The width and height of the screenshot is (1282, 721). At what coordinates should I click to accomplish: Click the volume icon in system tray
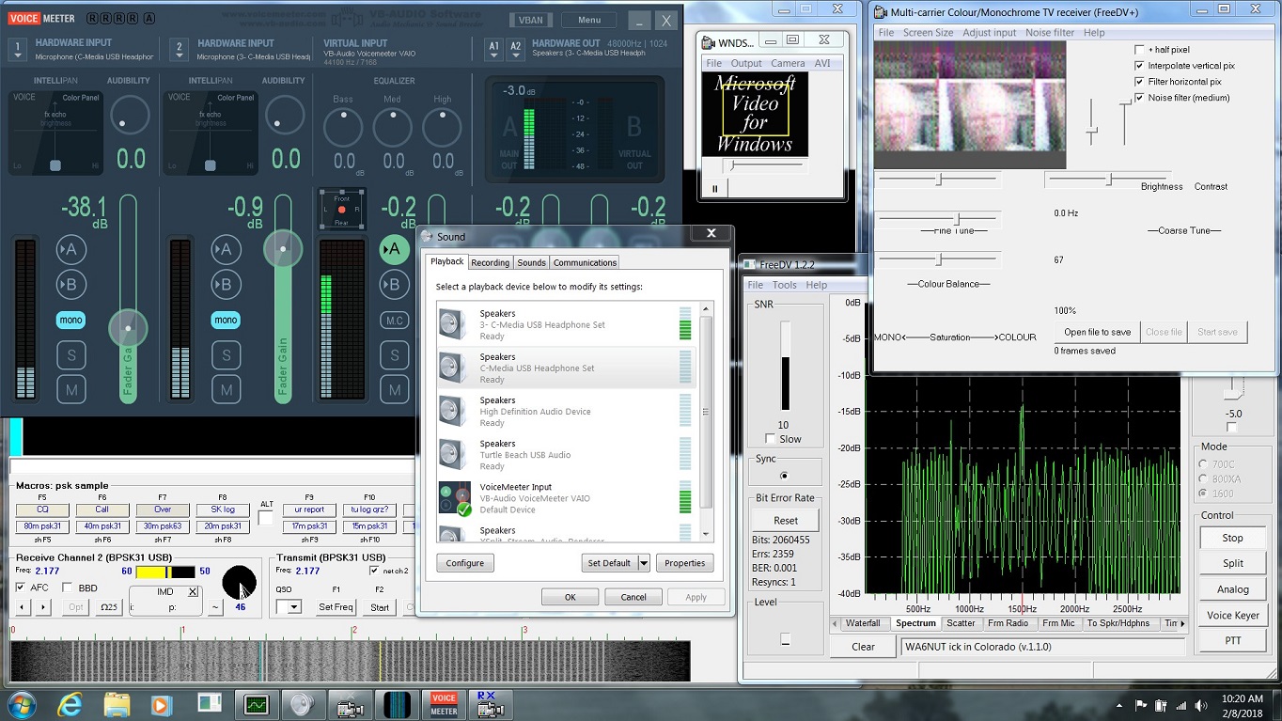(x=1200, y=705)
